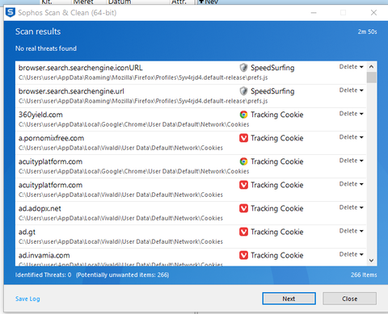This screenshot has height=314, width=388.
Task: Select the browser.search.searchengine.iconURL entry
Action: tap(80, 68)
